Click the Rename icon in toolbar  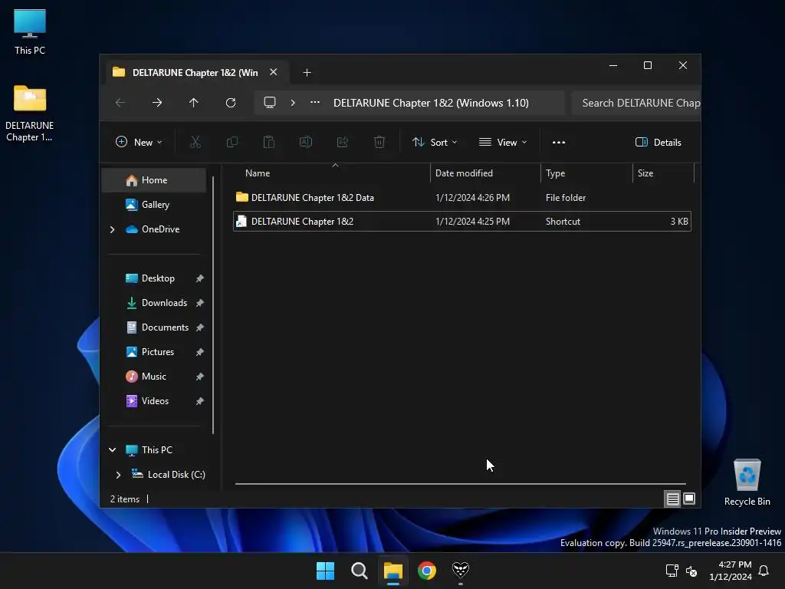(x=306, y=142)
